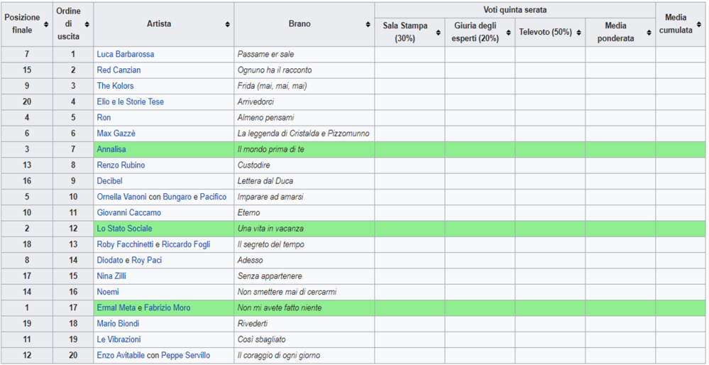Open Riccardo Fogli link
This screenshot has height=365, width=709.
tap(186, 244)
